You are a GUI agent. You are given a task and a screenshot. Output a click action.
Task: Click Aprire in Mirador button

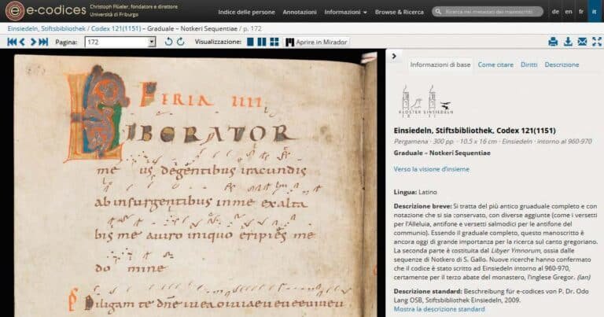[317, 42]
